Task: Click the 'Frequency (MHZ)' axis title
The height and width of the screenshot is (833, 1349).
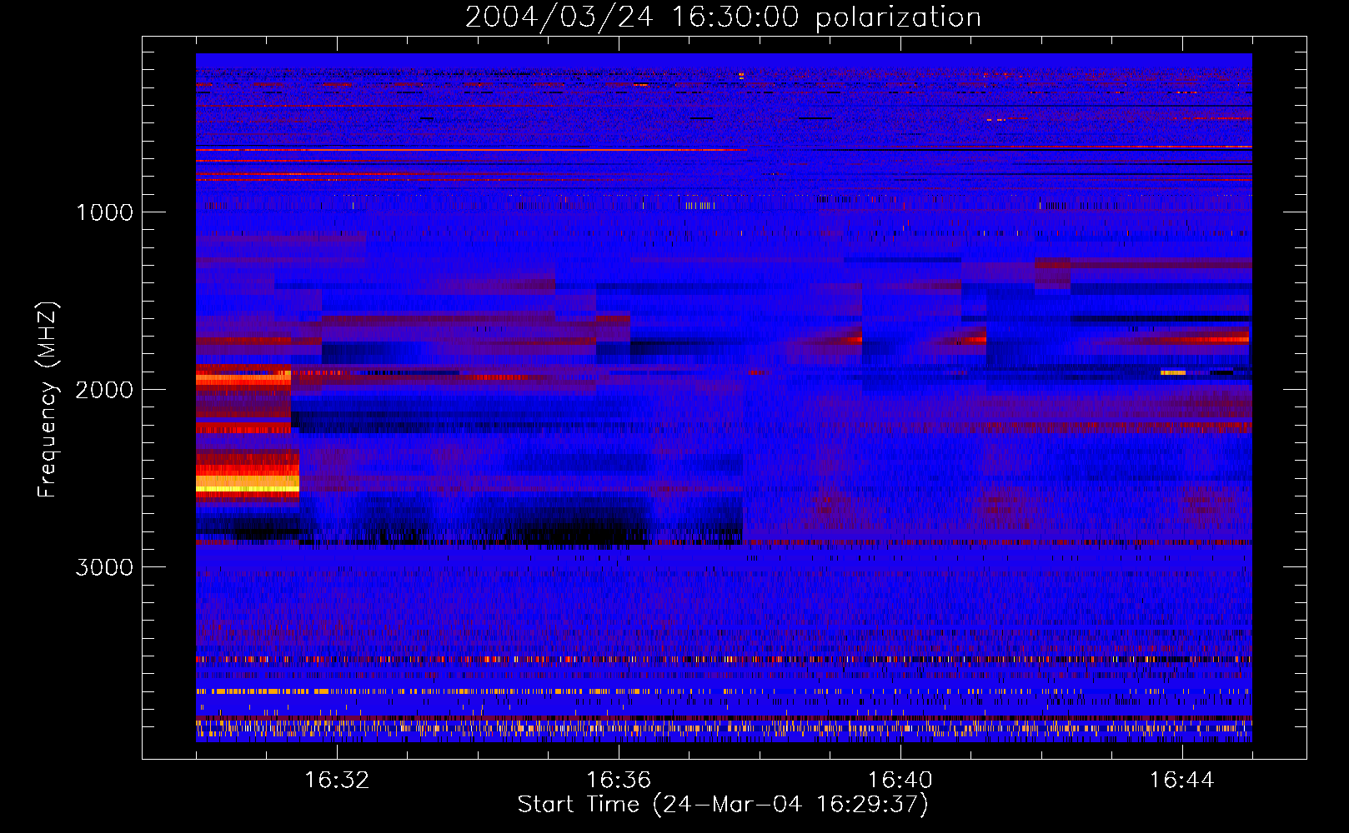Action: [47, 400]
